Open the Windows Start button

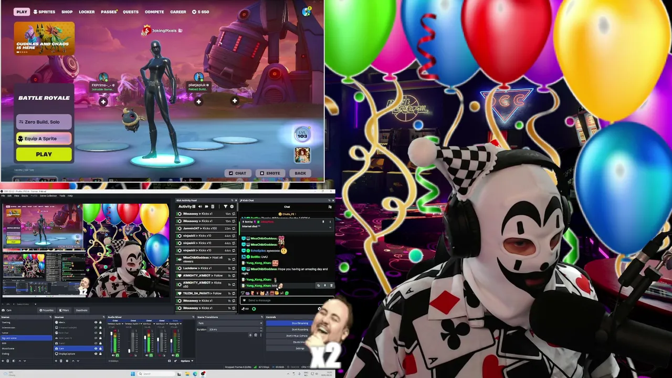(x=133, y=374)
